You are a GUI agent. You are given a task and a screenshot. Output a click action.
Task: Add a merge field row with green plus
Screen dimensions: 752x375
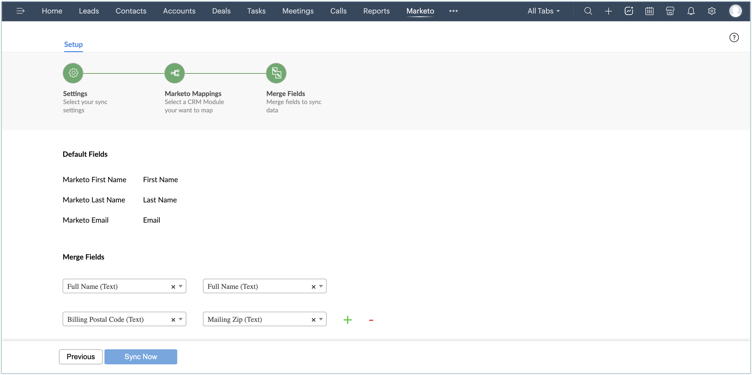[x=347, y=320]
